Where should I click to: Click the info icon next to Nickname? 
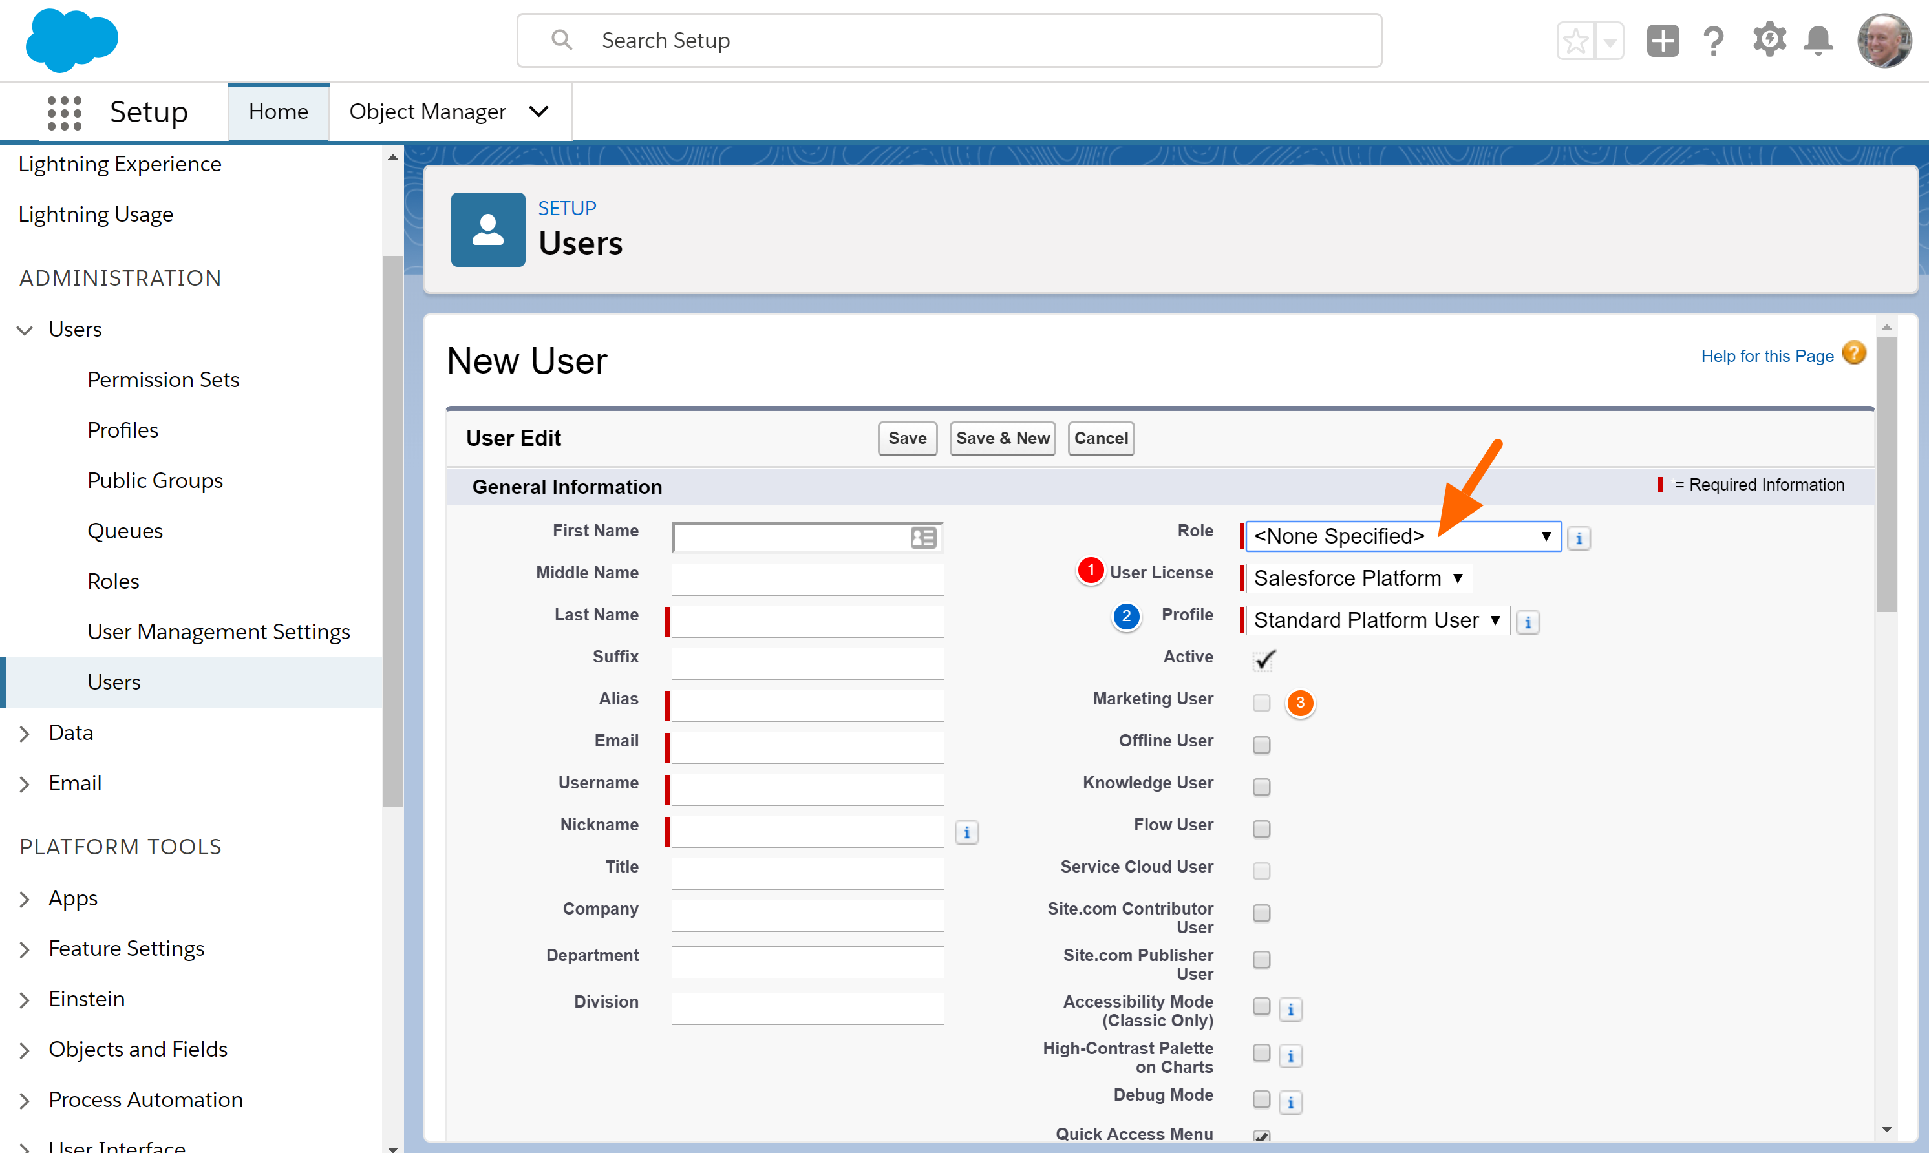point(966,832)
